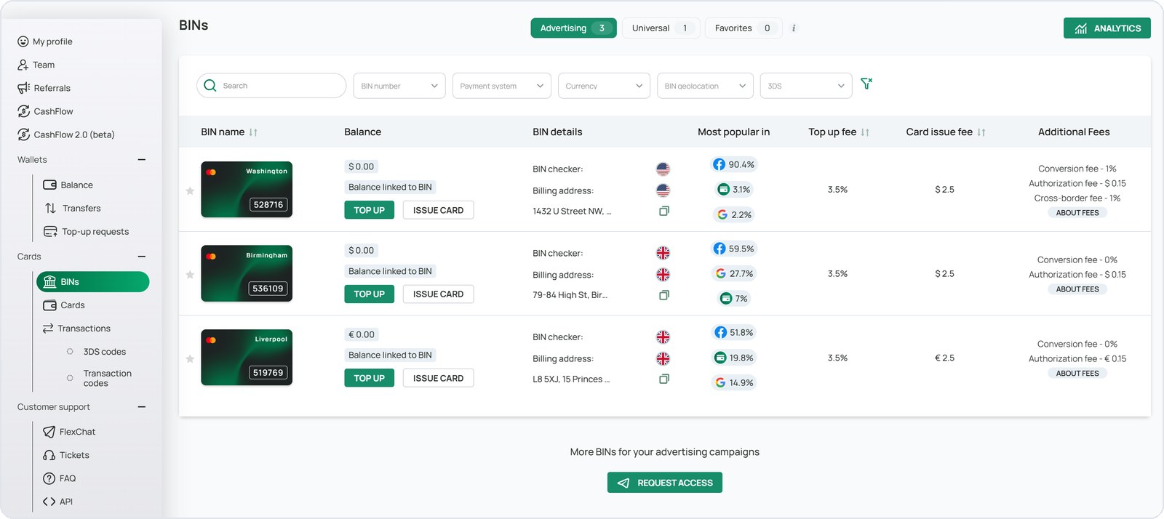Open Payment system dropdown
The image size is (1164, 519).
(502, 86)
